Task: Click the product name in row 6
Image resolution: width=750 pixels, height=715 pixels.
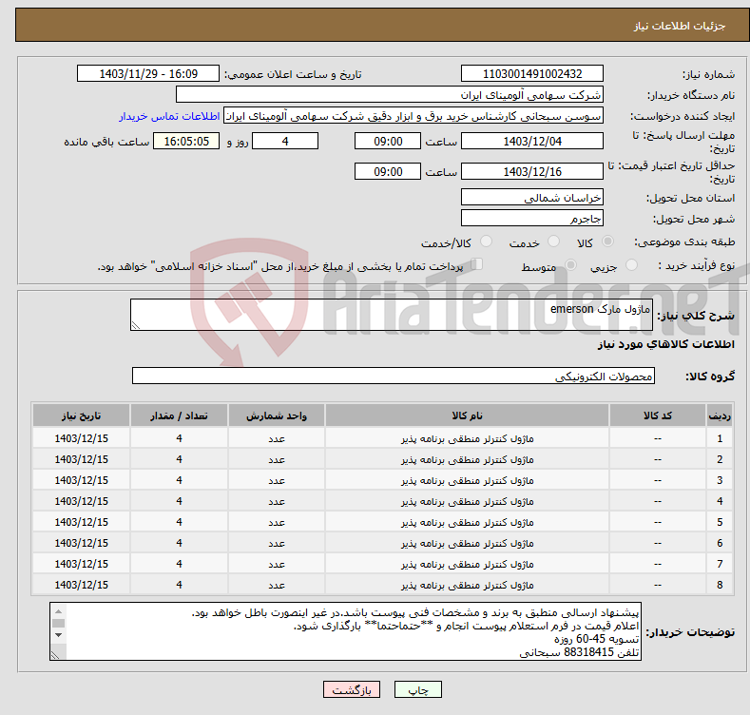Action: (x=467, y=543)
